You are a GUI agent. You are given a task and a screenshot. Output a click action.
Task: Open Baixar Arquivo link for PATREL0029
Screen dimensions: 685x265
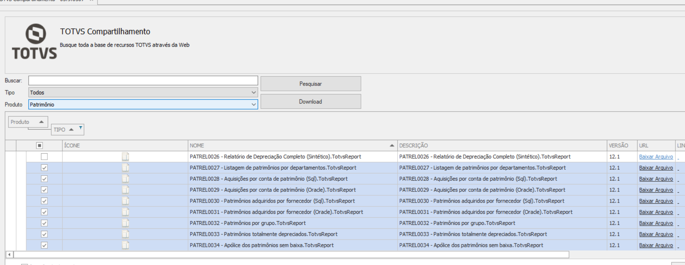click(656, 190)
